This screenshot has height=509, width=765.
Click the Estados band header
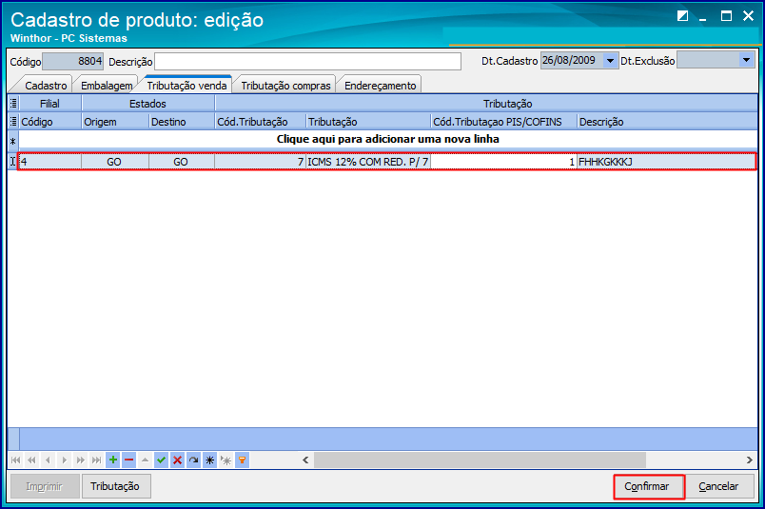tap(147, 104)
